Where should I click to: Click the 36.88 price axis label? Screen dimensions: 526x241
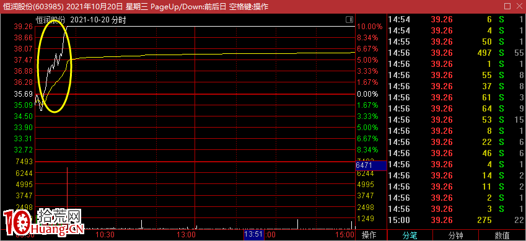pos(23,71)
